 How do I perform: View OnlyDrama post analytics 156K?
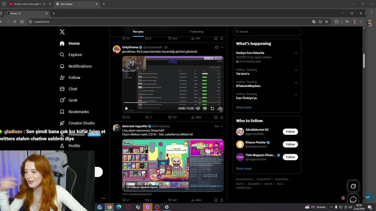[196, 117]
